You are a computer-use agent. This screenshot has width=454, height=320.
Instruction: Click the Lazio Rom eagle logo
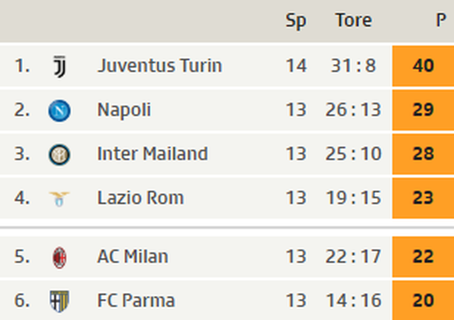coord(59,198)
